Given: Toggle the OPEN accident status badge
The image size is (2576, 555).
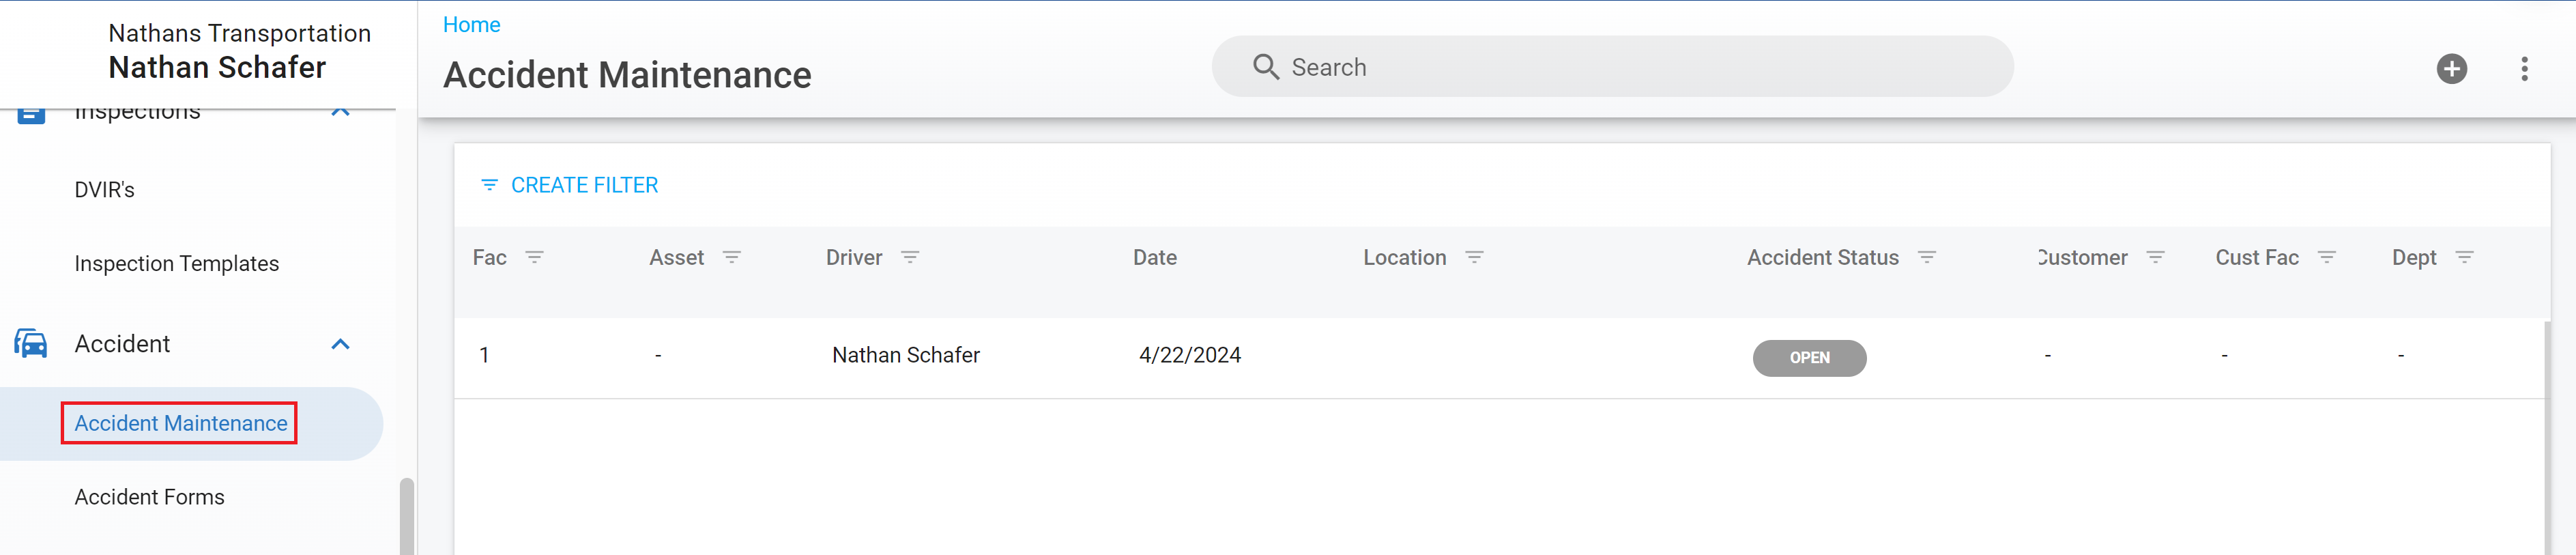Looking at the screenshot, I should coord(1809,358).
